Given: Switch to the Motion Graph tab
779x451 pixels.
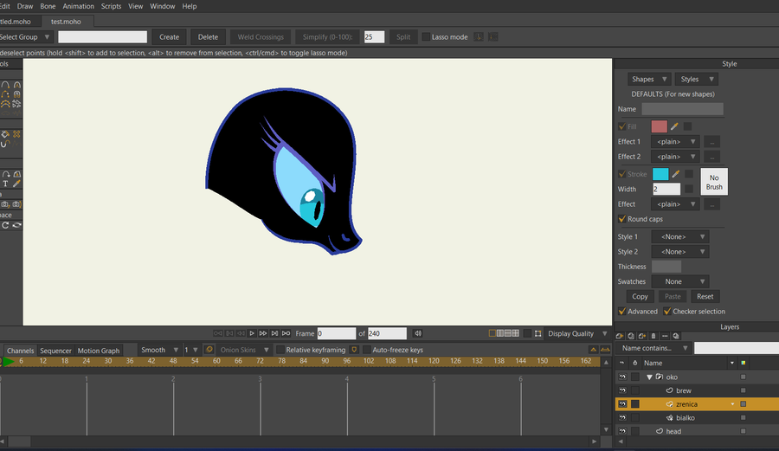Looking at the screenshot, I should click(x=99, y=351).
